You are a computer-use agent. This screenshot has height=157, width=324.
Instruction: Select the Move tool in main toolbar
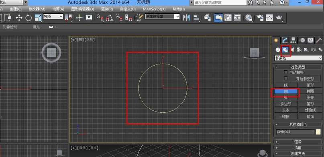point(19,18)
